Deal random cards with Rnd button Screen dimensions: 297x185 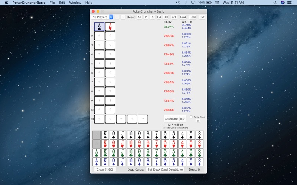point(183,17)
